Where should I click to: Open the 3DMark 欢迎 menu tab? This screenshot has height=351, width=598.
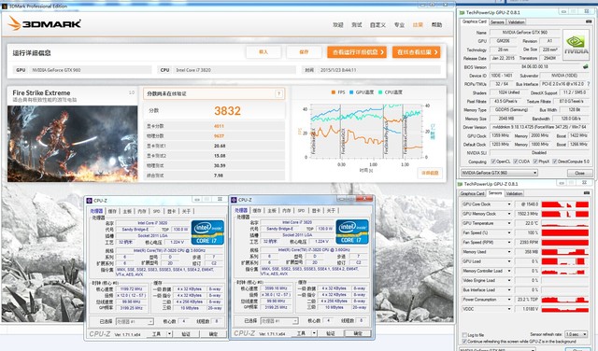pyautogui.click(x=337, y=25)
